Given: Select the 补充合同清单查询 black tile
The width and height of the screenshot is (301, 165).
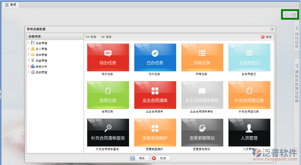Looking at the screenshot, I should coord(108,132).
